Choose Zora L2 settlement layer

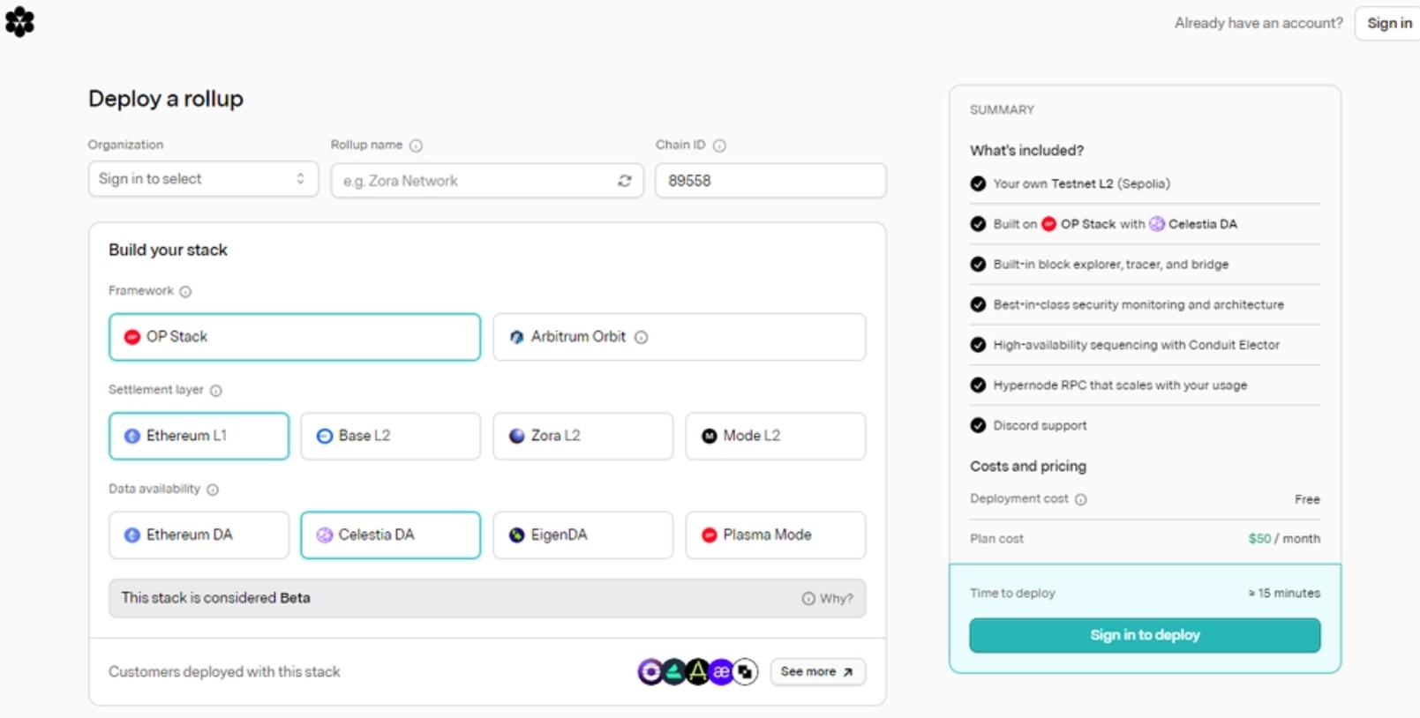click(583, 436)
